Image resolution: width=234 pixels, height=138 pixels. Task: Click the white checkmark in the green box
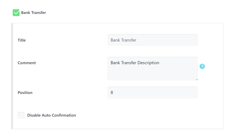click(16, 13)
